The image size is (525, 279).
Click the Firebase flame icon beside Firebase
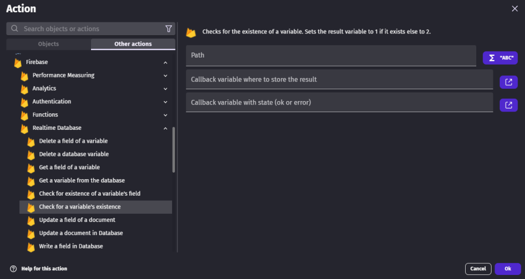[18, 63]
